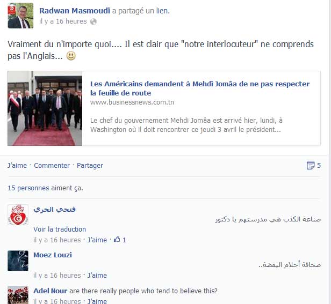The height and width of the screenshot is (304, 331).
Task: View who likes: 15 personnes aiment ça
Action: click(45, 188)
